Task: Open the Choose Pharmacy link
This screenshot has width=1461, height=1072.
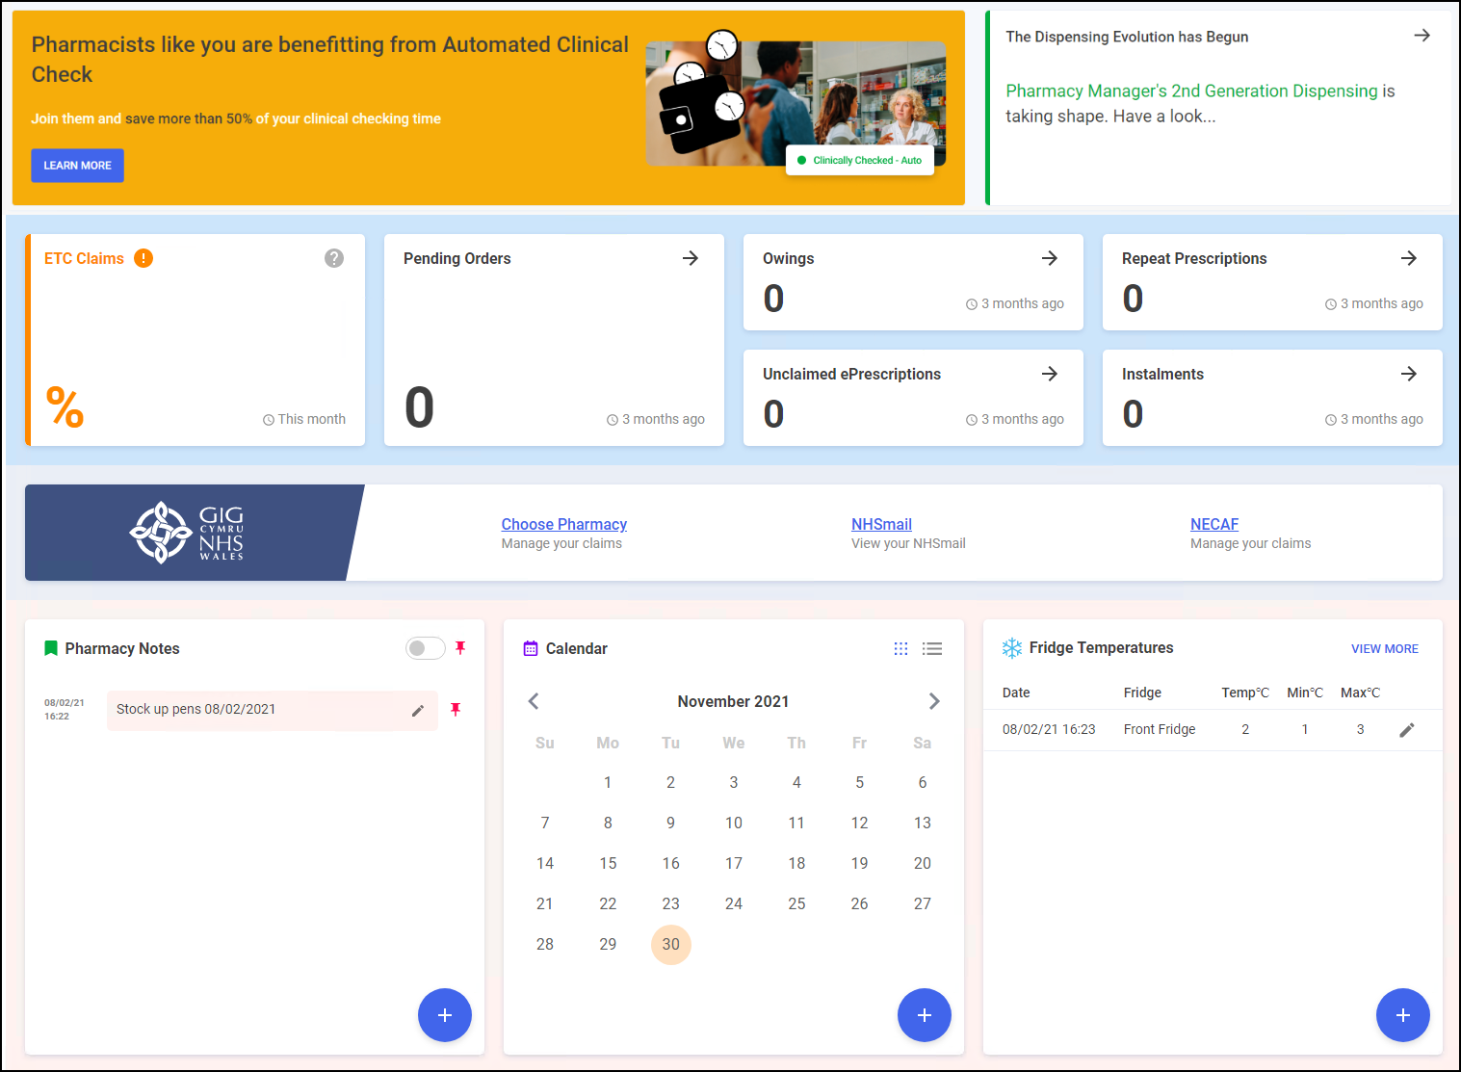Action: tap(563, 524)
